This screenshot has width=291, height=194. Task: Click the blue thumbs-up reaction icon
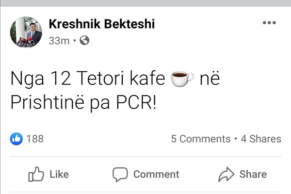pos(16,139)
